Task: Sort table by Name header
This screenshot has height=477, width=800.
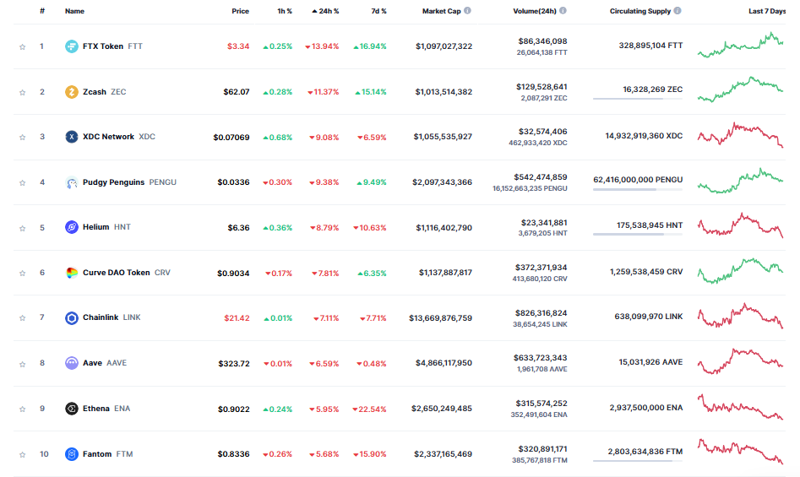Action: point(74,11)
